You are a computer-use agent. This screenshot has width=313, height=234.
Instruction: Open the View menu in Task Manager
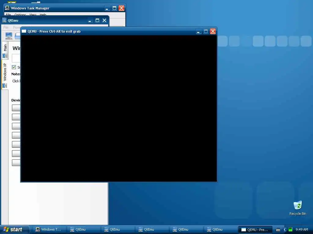pyautogui.click(x=33, y=15)
